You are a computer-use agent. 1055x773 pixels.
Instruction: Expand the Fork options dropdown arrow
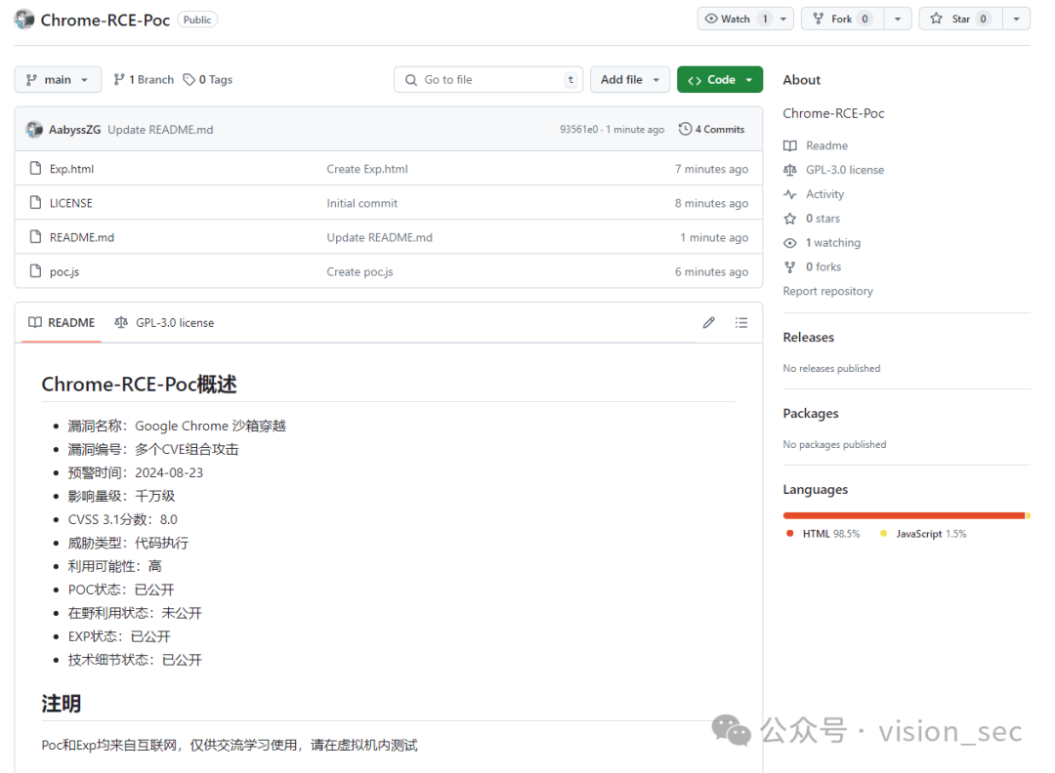pos(898,19)
